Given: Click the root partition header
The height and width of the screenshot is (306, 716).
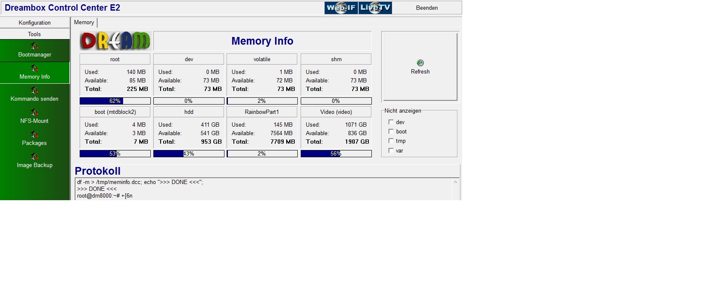Looking at the screenshot, I should click(x=115, y=59).
